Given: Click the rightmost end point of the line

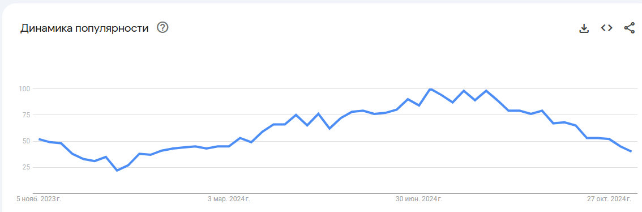Looking at the screenshot, I should [631, 151].
